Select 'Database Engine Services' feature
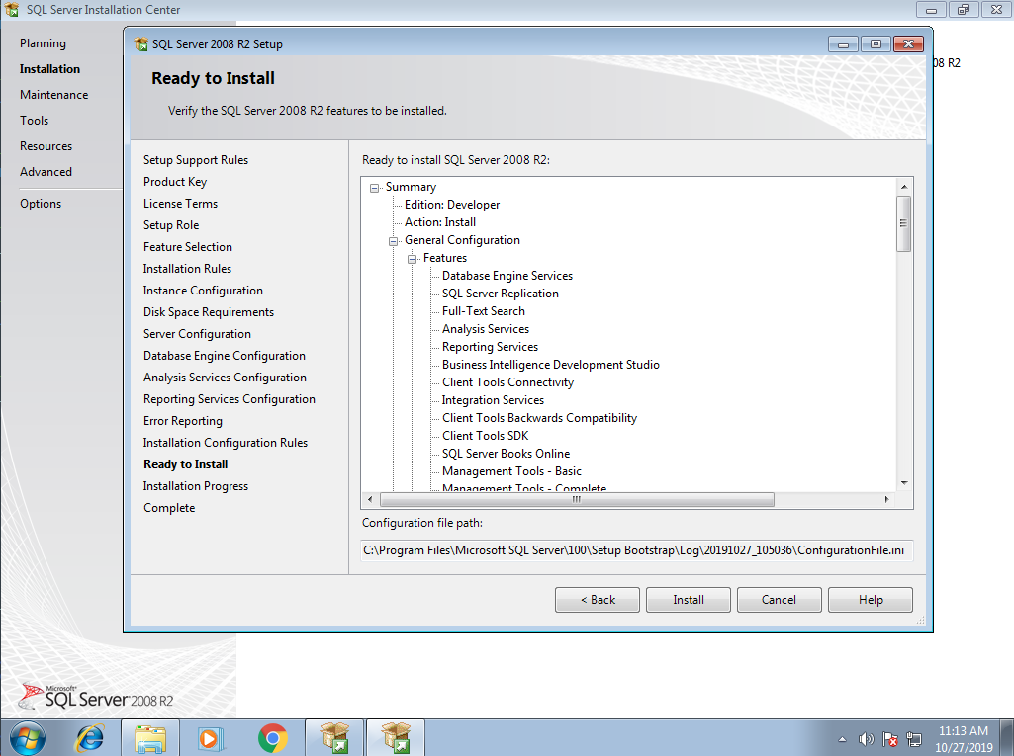This screenshot has height=756, width=1014. tap(507, 276)
